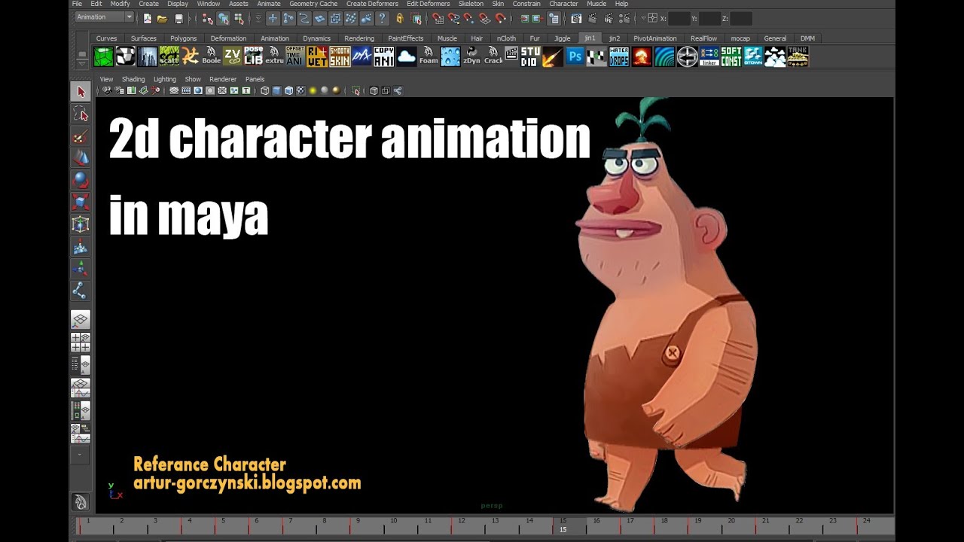
Task: Click the cloud shelf icon
Action: pyautogui.click(x=407, y=56)
